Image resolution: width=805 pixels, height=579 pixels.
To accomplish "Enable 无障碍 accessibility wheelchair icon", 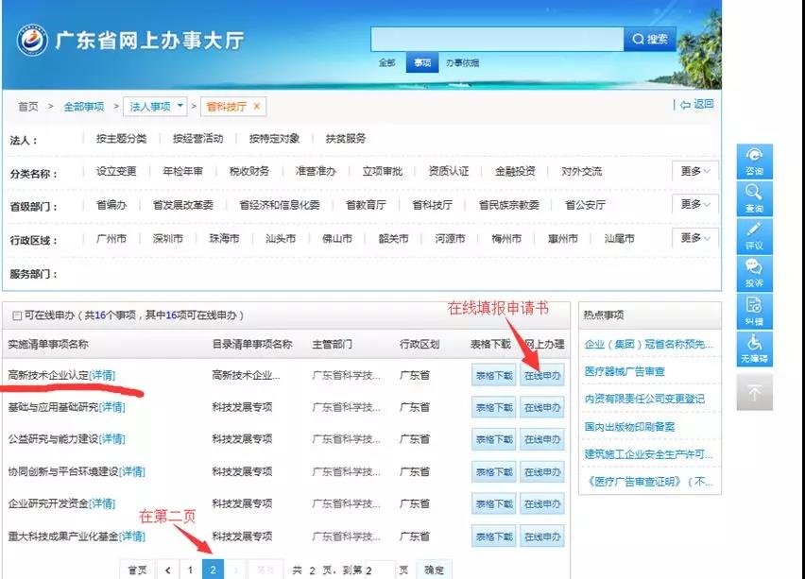I will point(754,349).
